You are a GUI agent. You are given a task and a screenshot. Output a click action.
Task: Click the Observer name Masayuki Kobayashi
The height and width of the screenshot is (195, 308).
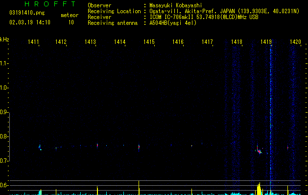point(176,5)
